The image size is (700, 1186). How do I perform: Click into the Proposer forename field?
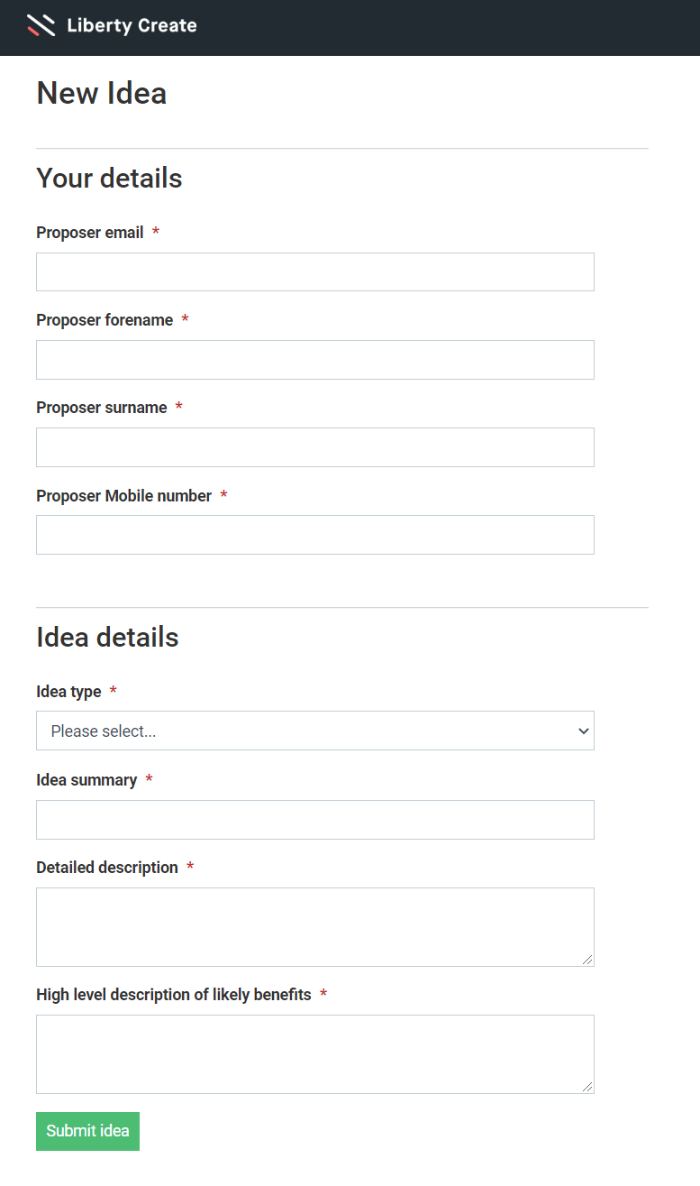tap(314, 359)
